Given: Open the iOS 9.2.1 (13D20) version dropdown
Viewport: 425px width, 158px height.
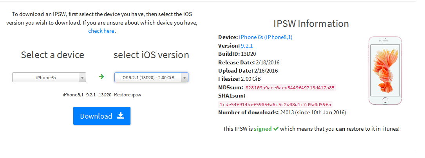Looking at the screenshot, I should click(x=151, y=77).
